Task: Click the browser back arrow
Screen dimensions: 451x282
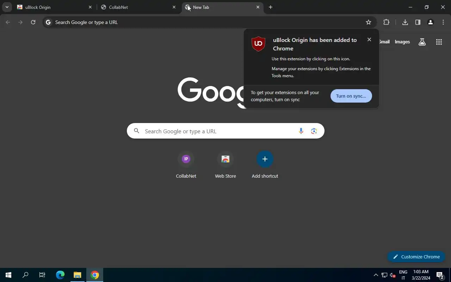Action: (x=8, y=22)
